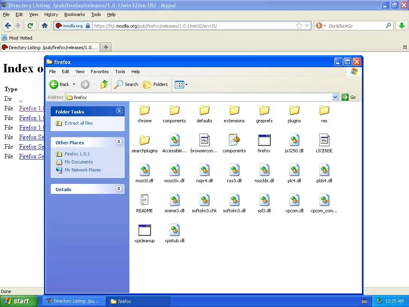Open Explorer Favorites menu
This screenshot has height=307, width=409.
tap(99, 72)
